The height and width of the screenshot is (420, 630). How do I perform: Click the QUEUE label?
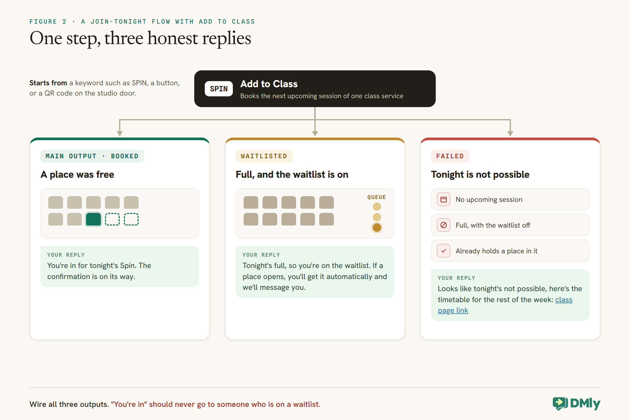(377, 197)
